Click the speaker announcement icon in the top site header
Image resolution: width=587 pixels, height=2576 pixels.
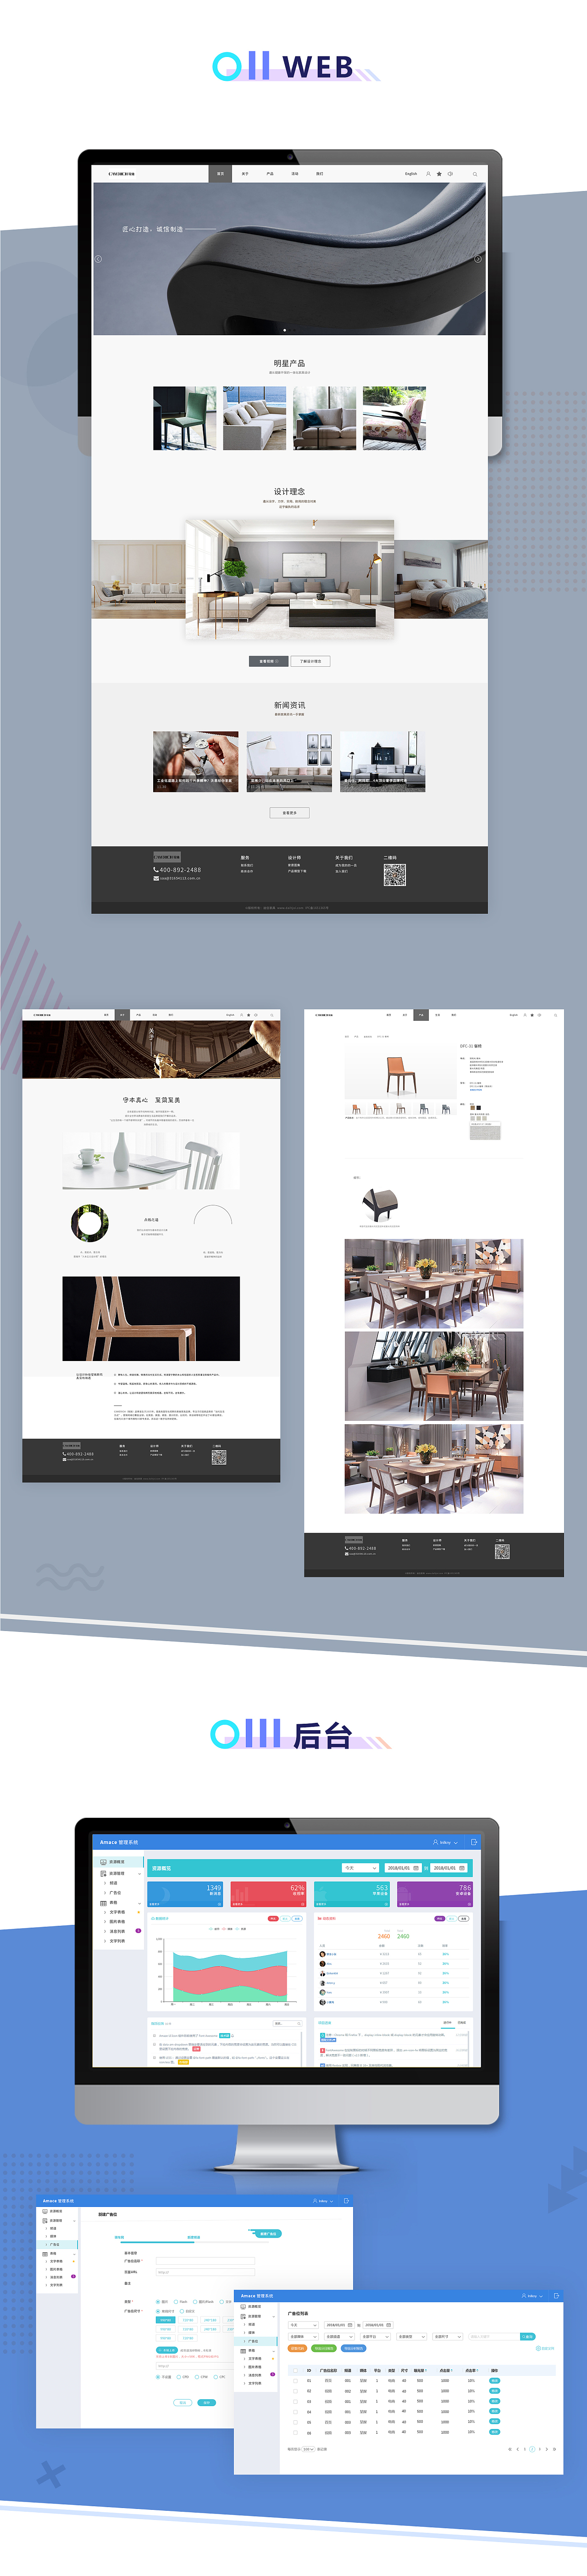tap(450, 174)
